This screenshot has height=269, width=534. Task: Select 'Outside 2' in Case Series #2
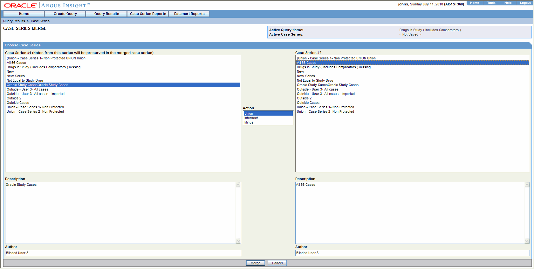(x=413, y=98)
